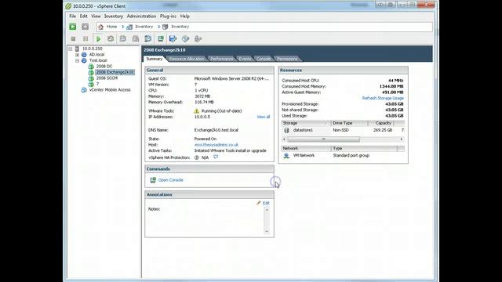Image resolution: width=502 pixels, height=282 pixels.
Task: Click the CD/DVD connect toolbar icon
Action: pyautogui.click(x=185, y=38)
